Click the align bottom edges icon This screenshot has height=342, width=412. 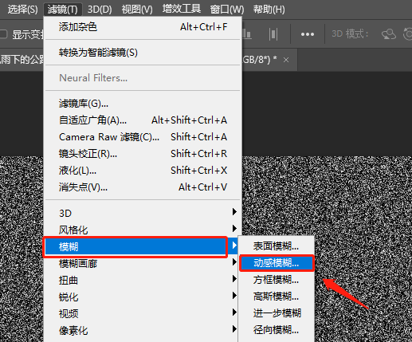point(247,34)
